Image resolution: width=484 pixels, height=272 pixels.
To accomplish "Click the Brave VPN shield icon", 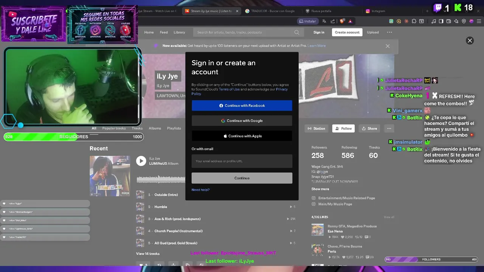I will 464,21.
